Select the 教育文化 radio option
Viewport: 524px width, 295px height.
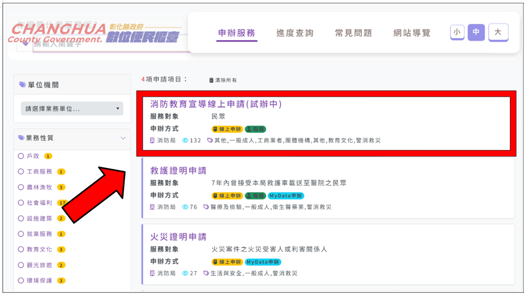(x=21, y=250)
